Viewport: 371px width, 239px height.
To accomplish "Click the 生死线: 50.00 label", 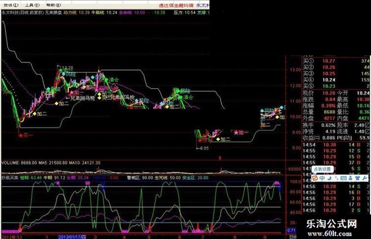I will tap(168, 178).
